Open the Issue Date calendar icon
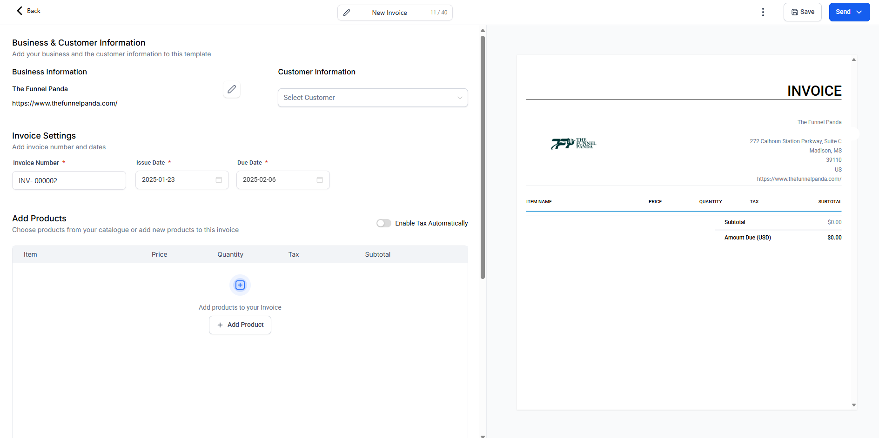The height and width of the screenshot is (438, 879). 219,180
